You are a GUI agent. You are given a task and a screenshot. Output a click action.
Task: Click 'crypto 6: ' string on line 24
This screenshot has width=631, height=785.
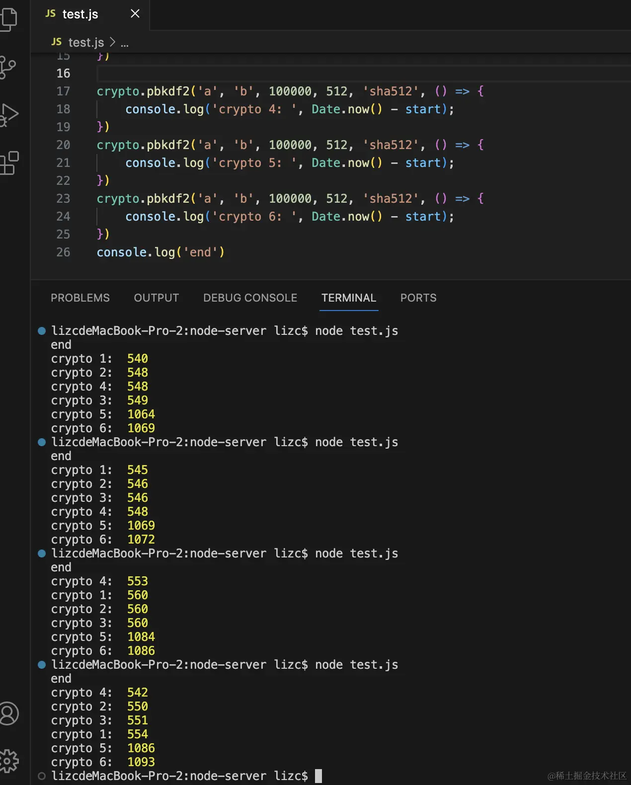254,217
